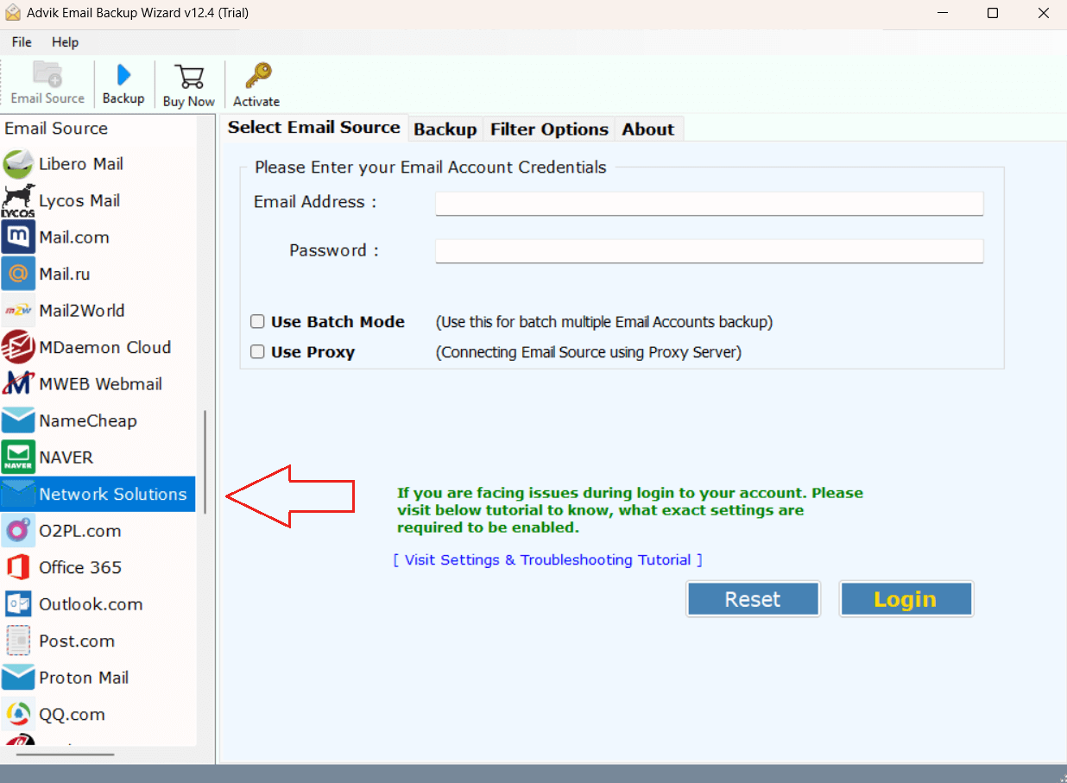Click the Advik app icon in title bar

point(14,13)
